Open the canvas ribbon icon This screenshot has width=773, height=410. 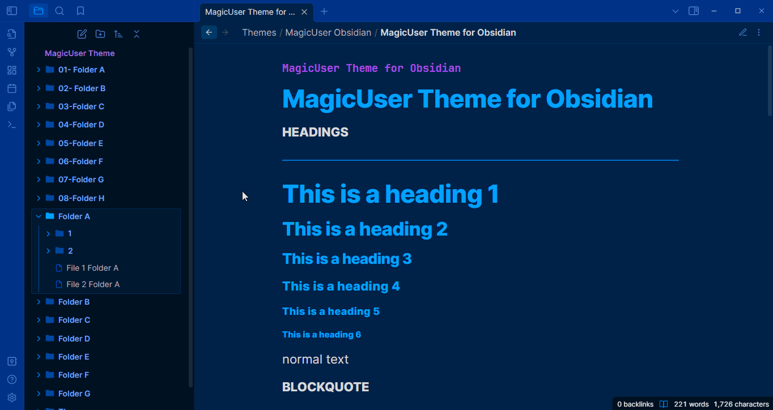pos(12,70)
